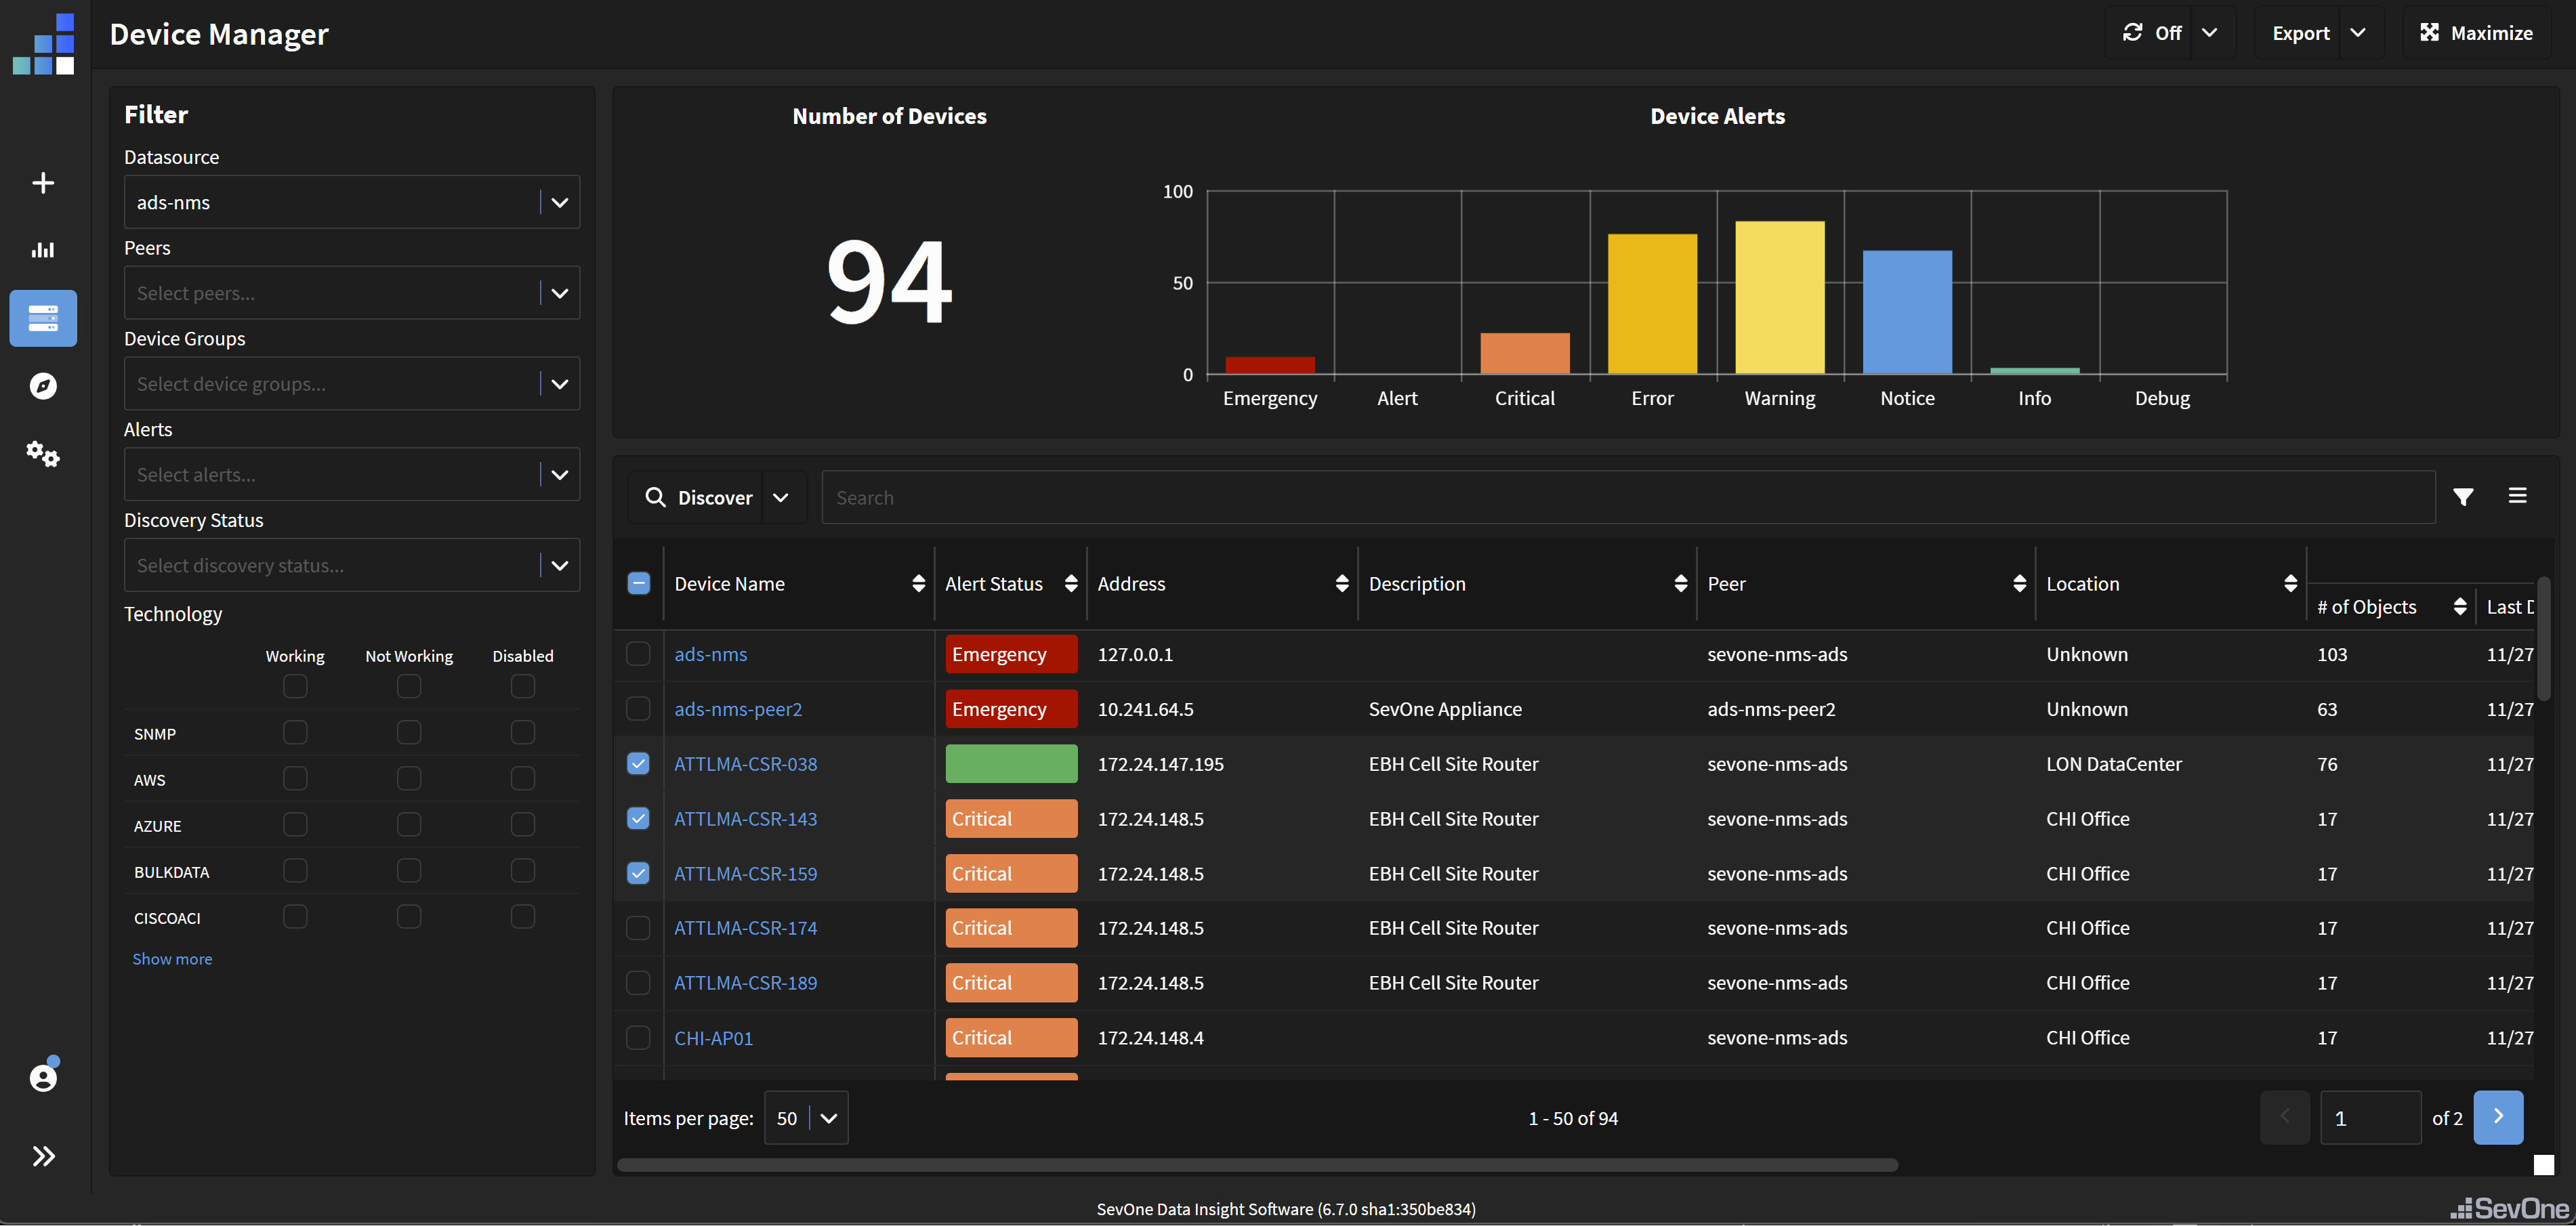Sort by Address column arrows
This screenshot has width=2576, height=1226.
point(1342,583)
